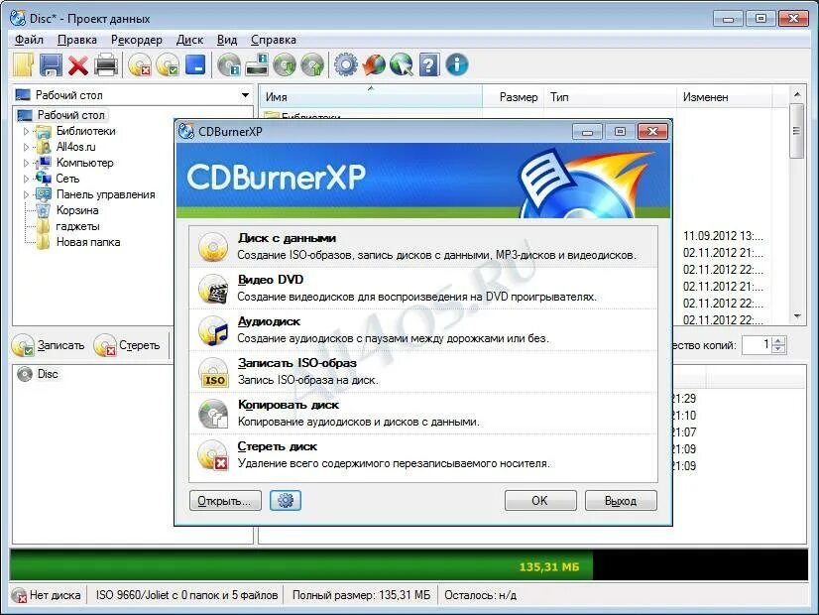The image size is (819, 615).
Task: Save project using the floppy disk icon
Action: tap(51, 65)
